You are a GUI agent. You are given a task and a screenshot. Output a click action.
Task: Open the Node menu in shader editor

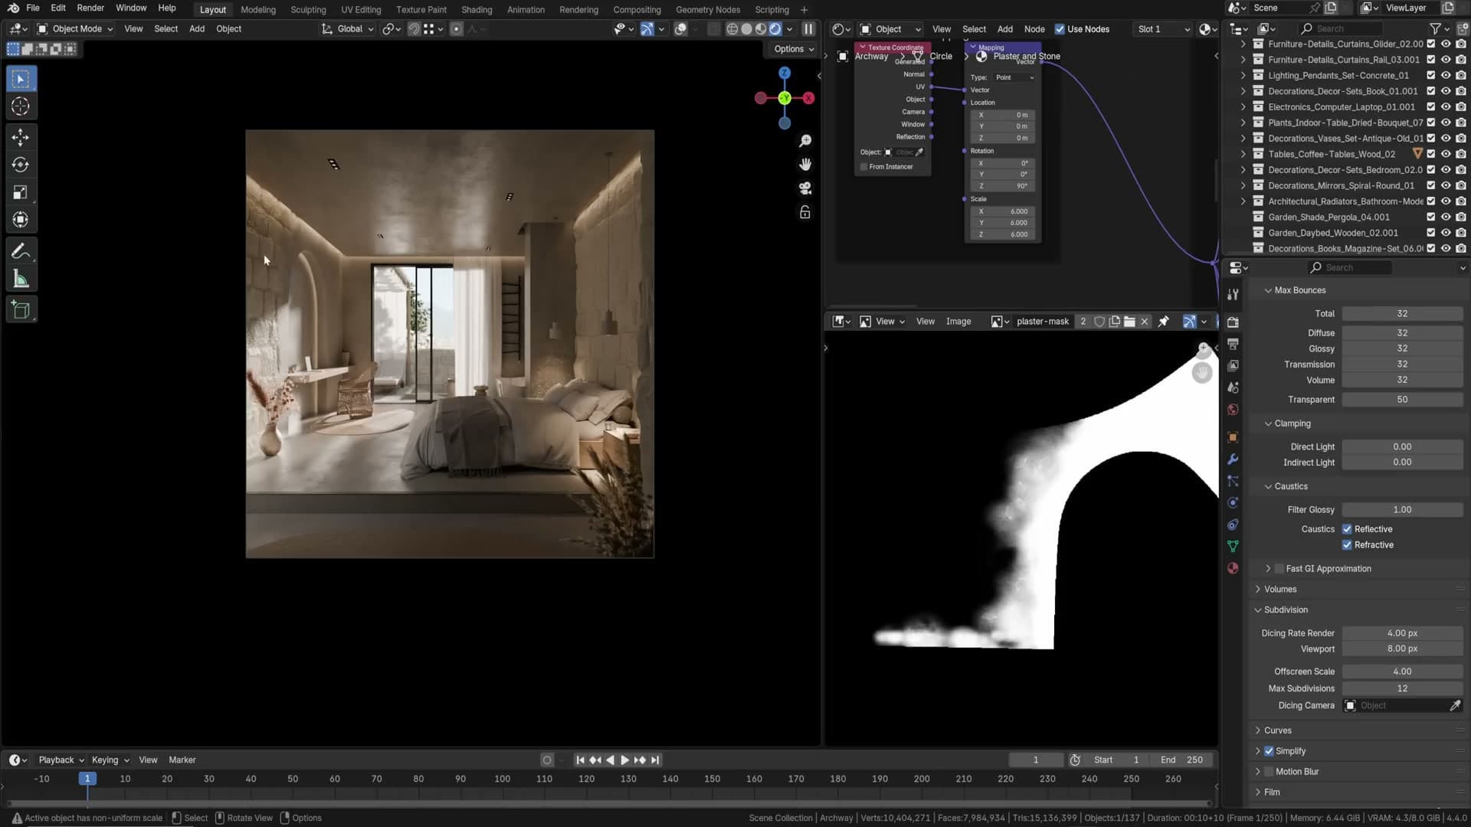tap(1034, 29)
